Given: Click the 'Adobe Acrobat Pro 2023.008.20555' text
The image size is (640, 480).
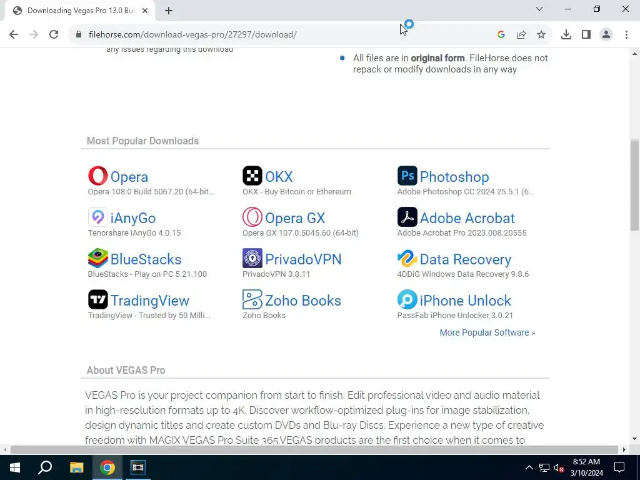Looking at the screenshot, I should pos(462,232).
